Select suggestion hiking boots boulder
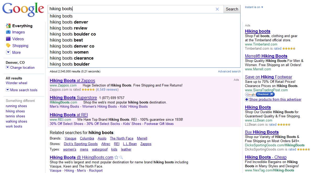The image size is (311, 173). tap(144, 64)
